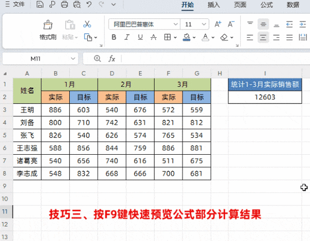
Task: Open font color dropdown arrow
Action: pos(213,37)
